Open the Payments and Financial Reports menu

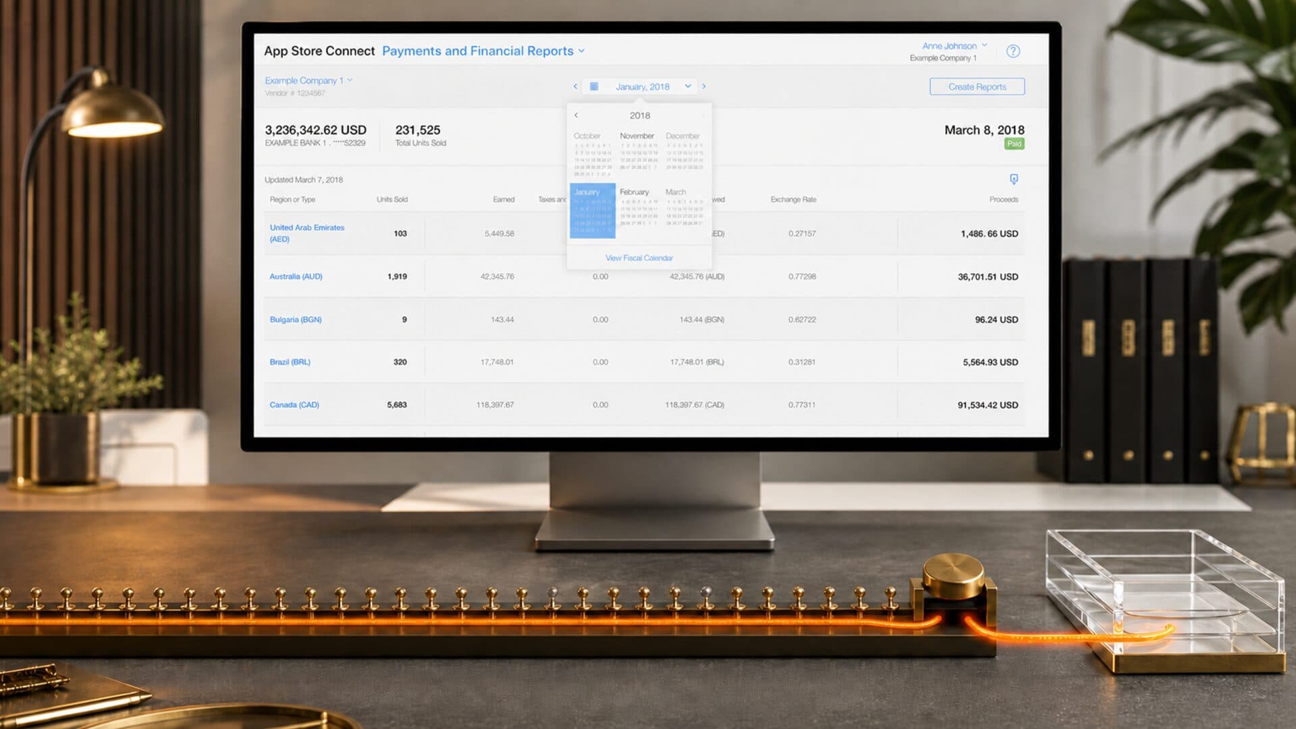pyautogui.click(x=483, y=51)
